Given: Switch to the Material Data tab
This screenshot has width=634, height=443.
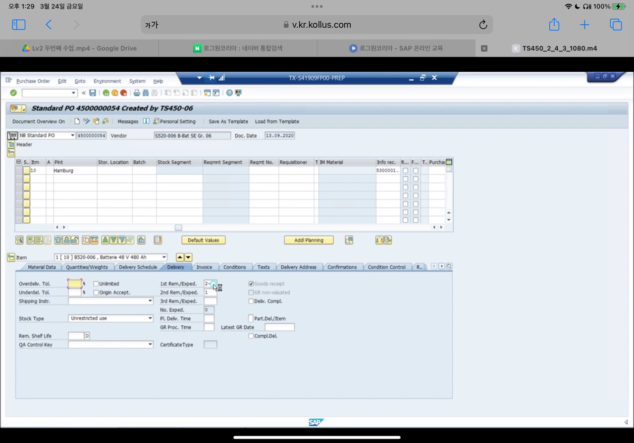Looking at the screenshot, I should pos(42,267).
